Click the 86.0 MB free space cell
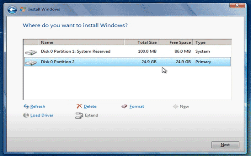 183,51
